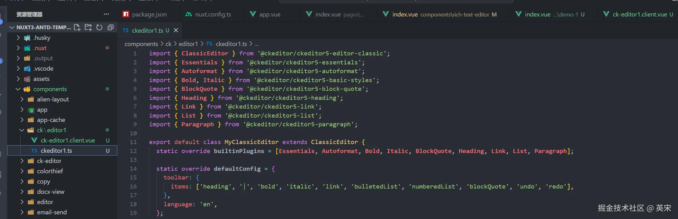Expand the .output folder
678x219 pixels.
(18, 58)
